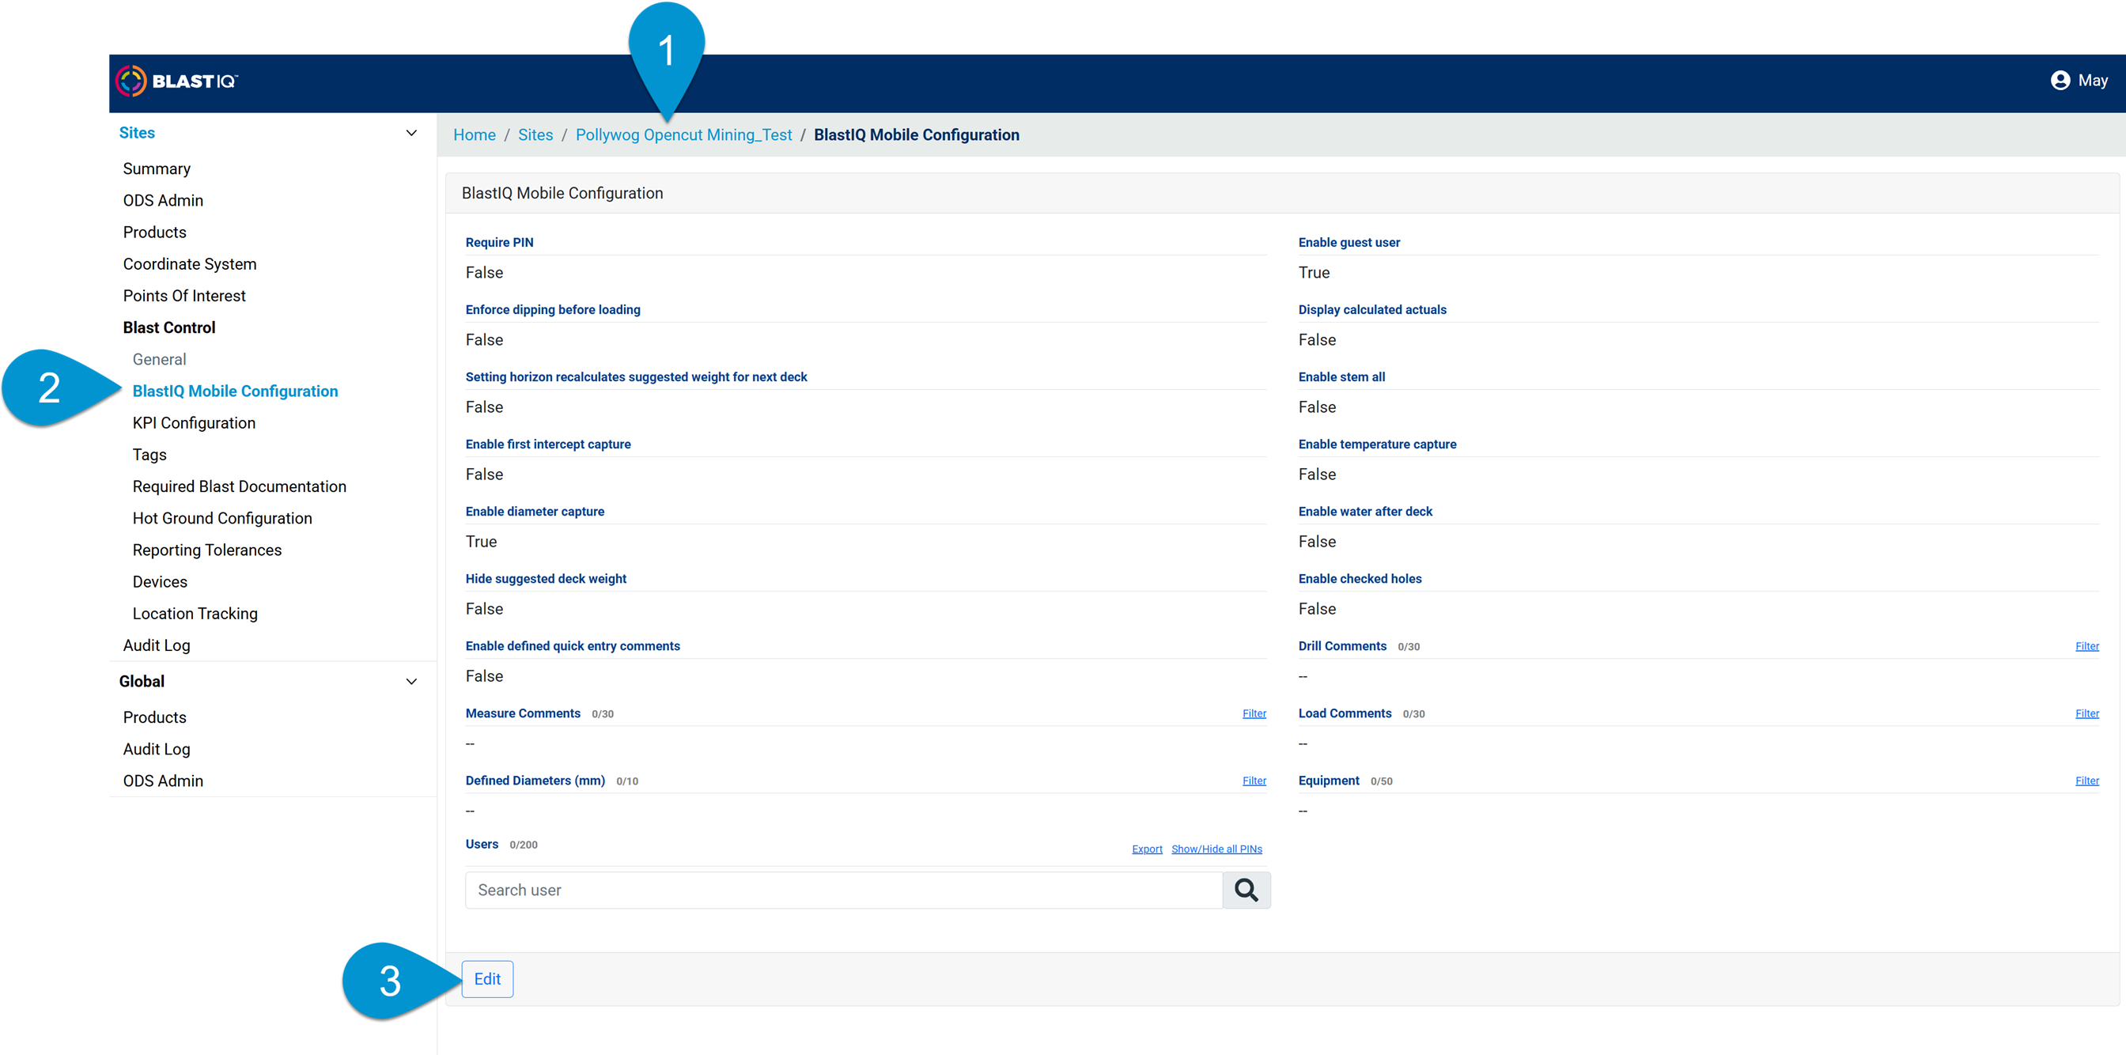Click the Home breadcrumb link
This screenshot has height=1055, width=2126.
coord(475,134)
